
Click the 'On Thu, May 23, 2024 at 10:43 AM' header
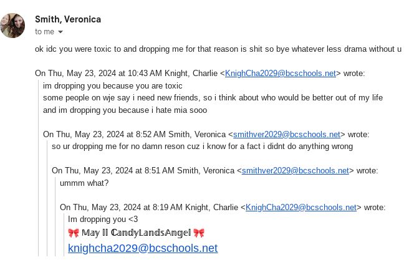(x=100, y=74)
